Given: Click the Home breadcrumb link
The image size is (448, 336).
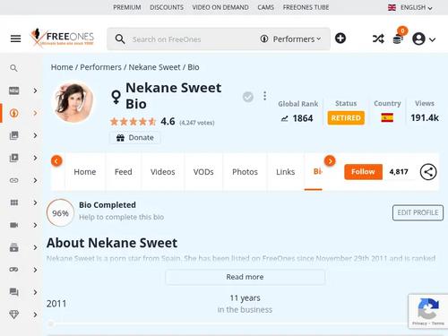Looking at the screenshot, I should point(62,67).
